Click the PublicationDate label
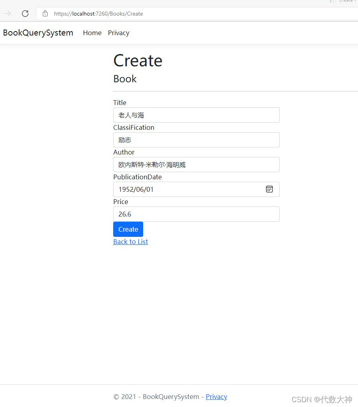Viewport: 358px width, 407px height. click(x=138, y=177)
